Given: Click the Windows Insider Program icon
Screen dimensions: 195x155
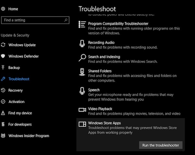Looking at the screenshot, I should (3, 136).
